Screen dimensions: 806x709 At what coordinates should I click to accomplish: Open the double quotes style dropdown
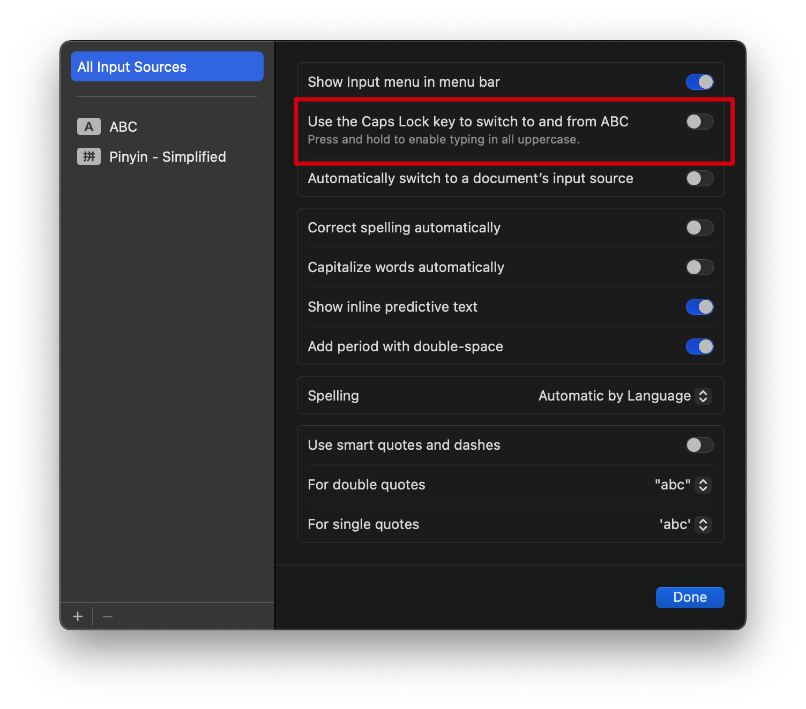[x=682, y=485]
